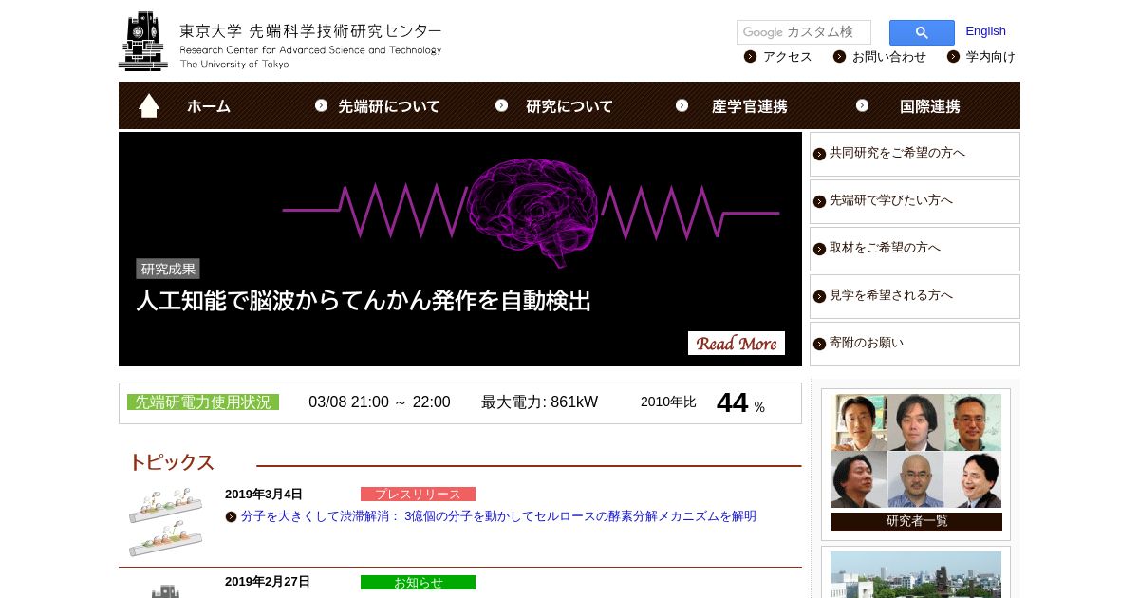Open the 学内向け link

coord(991,57)
